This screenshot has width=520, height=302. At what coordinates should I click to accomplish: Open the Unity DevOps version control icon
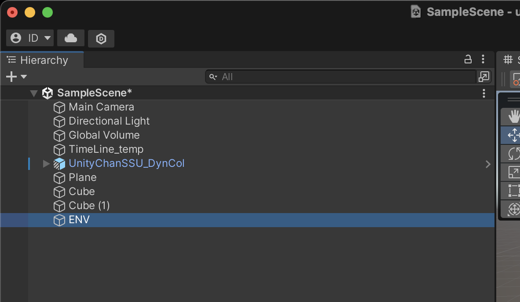click(x=101, y=38)
